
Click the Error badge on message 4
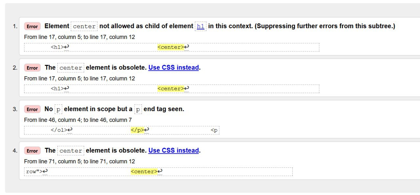pyautogui.click(x=32, y=151)
